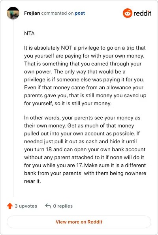Image resolution: width=158 pixels, height=235 pixels.
Task: Click the "NTA" verdict text
Action: pyautogui.click(x=29, y=33)
